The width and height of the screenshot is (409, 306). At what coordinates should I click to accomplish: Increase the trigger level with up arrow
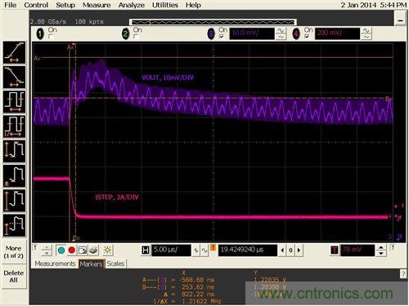click(380, 247)
